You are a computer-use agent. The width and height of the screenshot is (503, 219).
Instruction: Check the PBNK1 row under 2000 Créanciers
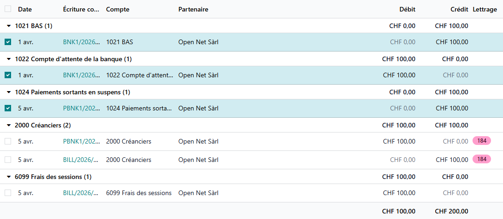[x=8, y=142]
